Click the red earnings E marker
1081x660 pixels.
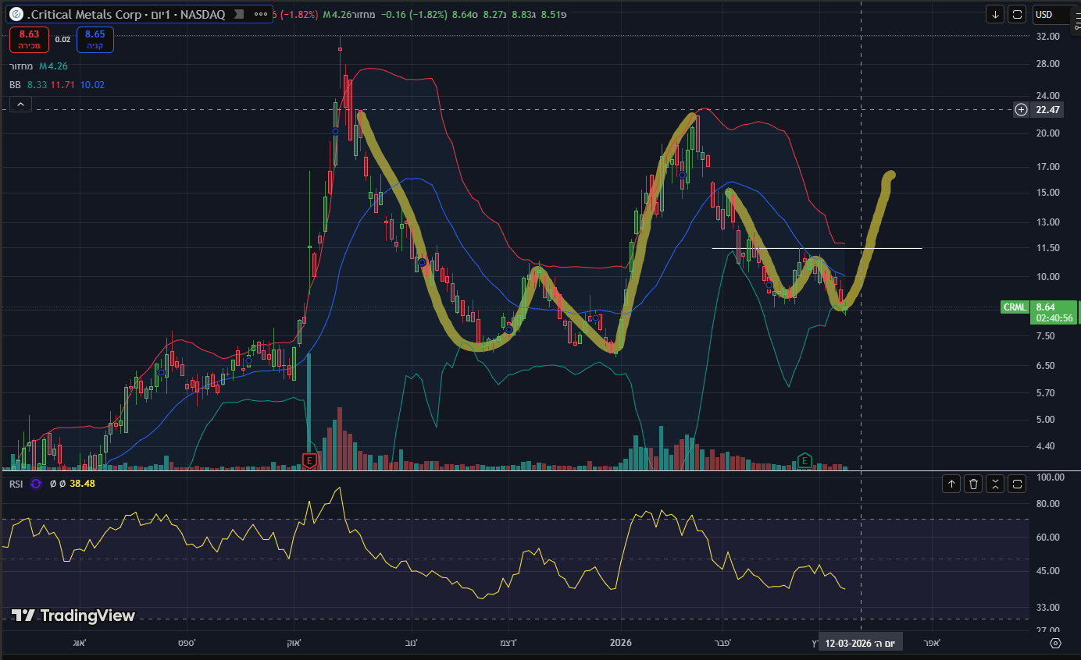[x=310, y=460]
